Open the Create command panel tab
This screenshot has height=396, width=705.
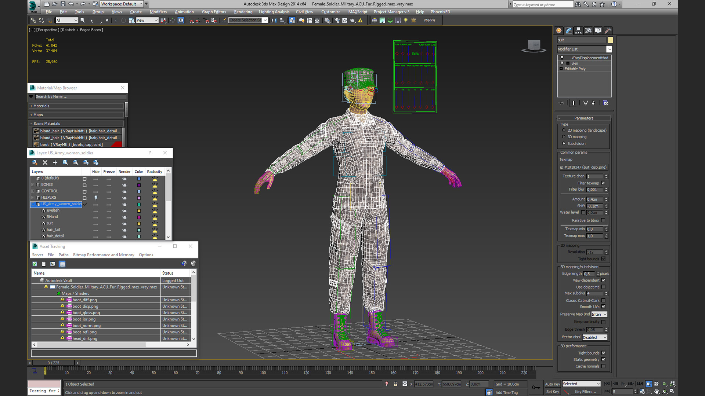pyautogui.click(x=559, y=30)
